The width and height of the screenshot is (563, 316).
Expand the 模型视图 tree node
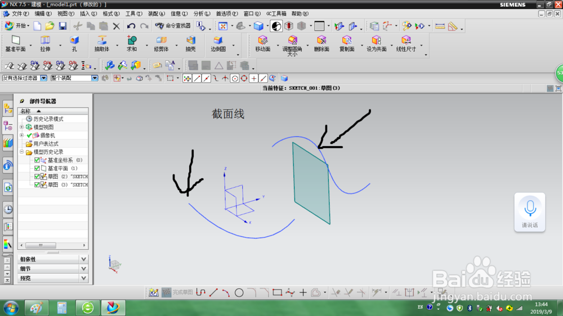21,127
